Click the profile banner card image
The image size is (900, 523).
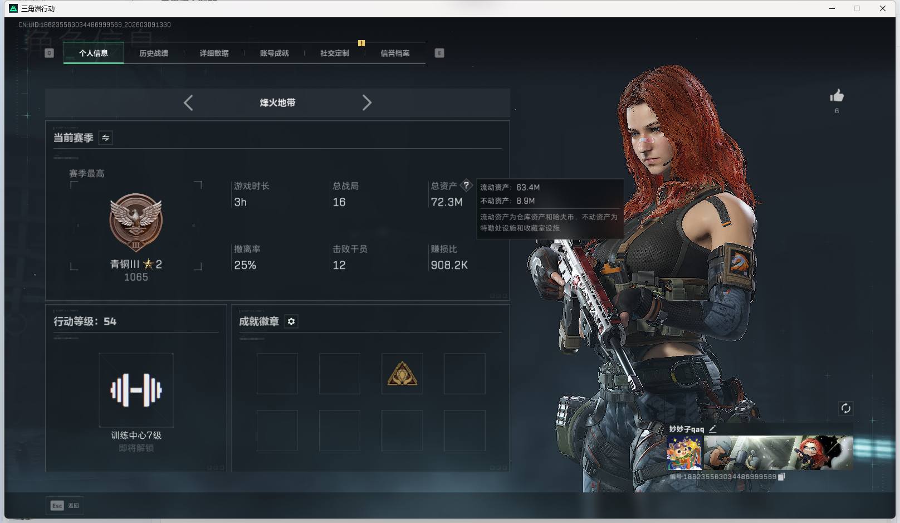click(778, 453)
